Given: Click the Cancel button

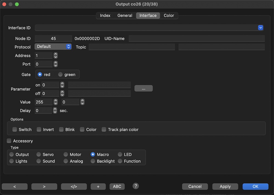Looking at the screenshot, I should pyautogui.click(x=195, y=186).
